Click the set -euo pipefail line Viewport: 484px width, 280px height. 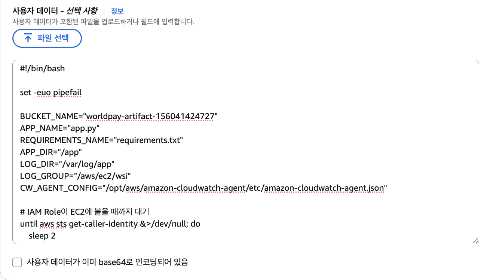51,92
